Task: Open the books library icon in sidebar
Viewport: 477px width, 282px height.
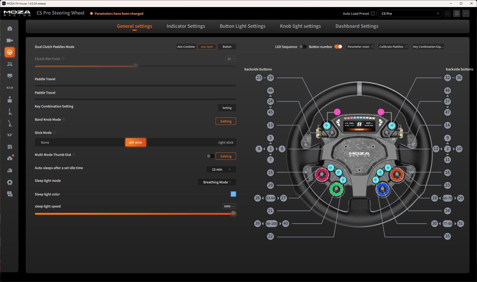Action: coord(10,147)
